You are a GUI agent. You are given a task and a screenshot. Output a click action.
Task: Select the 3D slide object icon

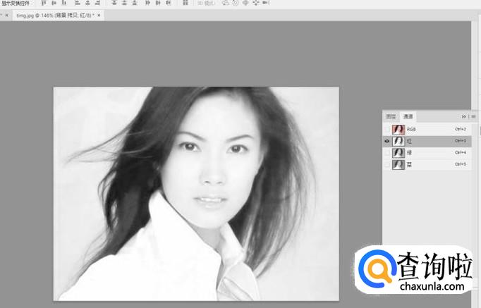click(255, 3)
